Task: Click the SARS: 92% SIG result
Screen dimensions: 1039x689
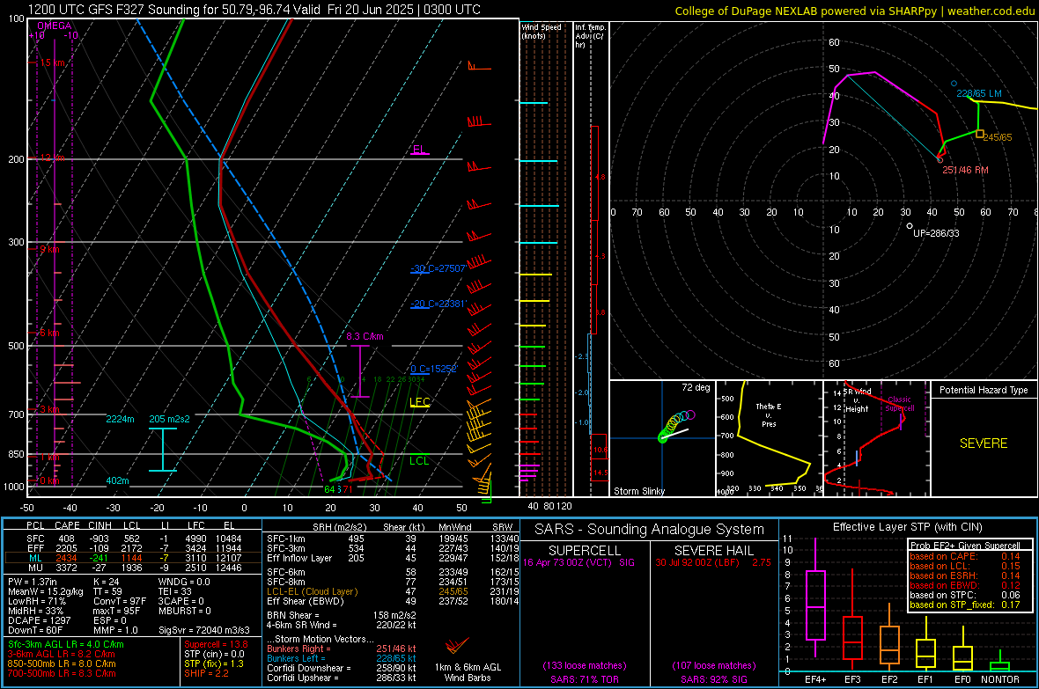Action: tap(713, 679)
